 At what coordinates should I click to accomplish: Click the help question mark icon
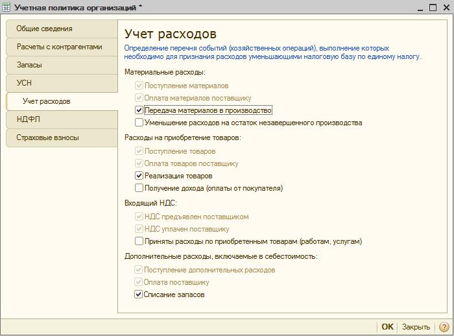(444, 327)
